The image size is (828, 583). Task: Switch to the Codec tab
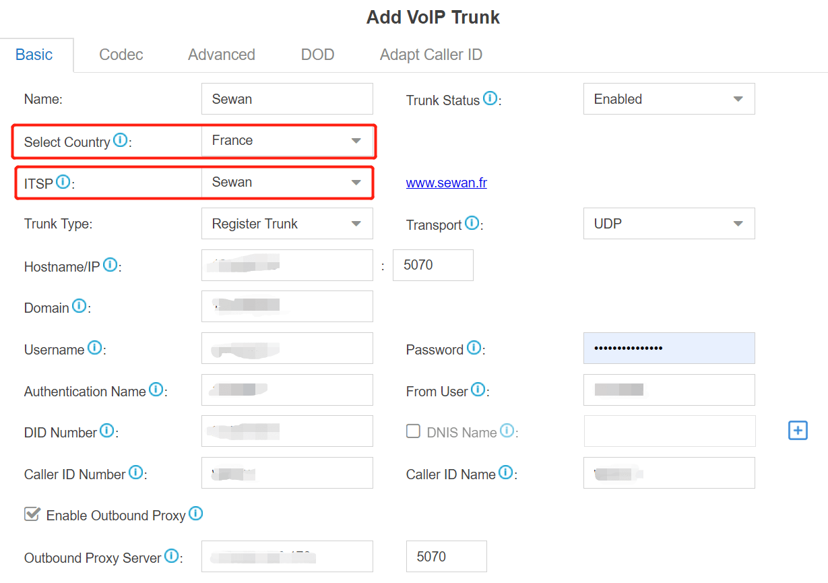pos(121,55)
